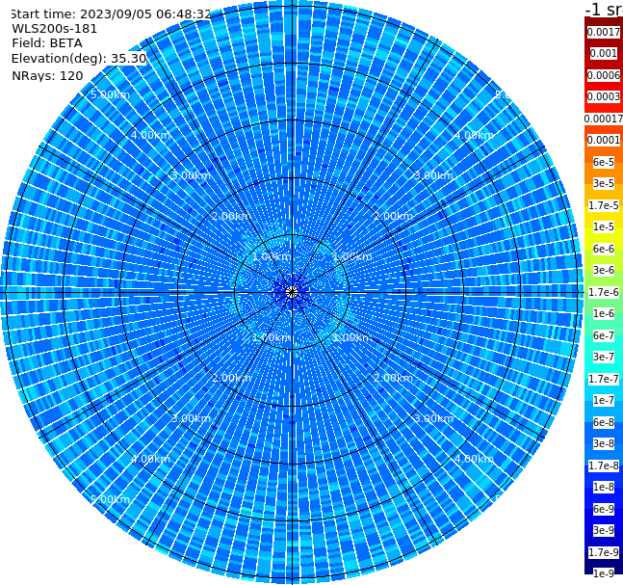Click the WLS200s-181 instrument label

55,29
